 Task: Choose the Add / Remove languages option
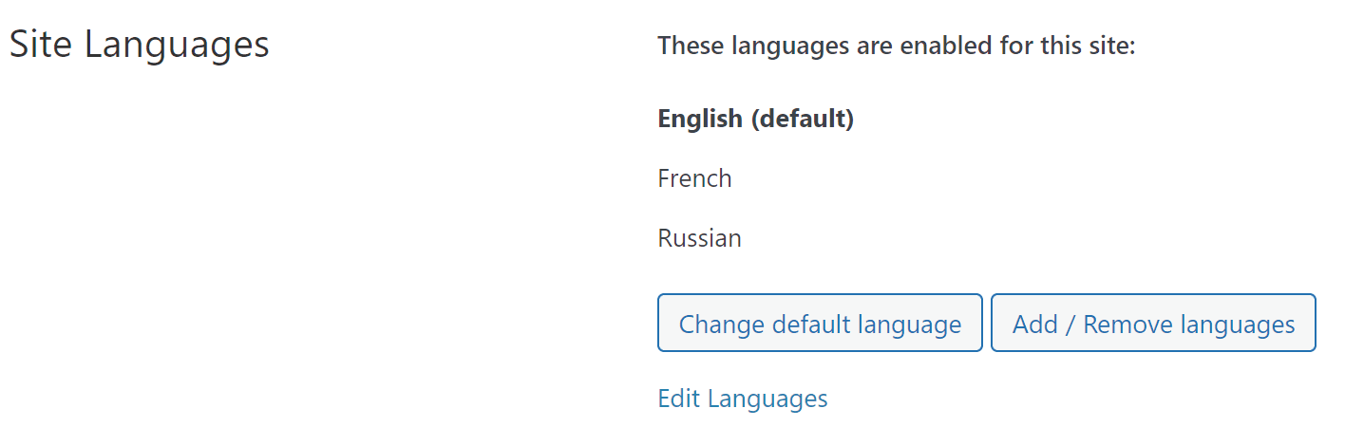coord(1153,324)
